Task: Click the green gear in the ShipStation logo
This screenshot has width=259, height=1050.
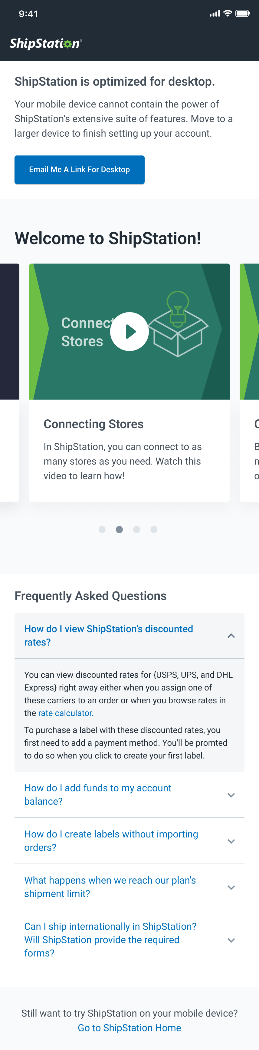Action: 67,44
